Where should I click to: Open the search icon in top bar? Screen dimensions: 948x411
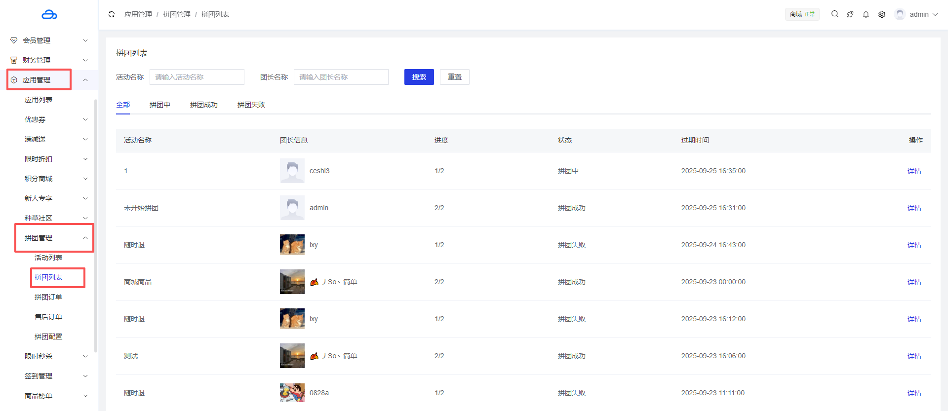point(834,14)
